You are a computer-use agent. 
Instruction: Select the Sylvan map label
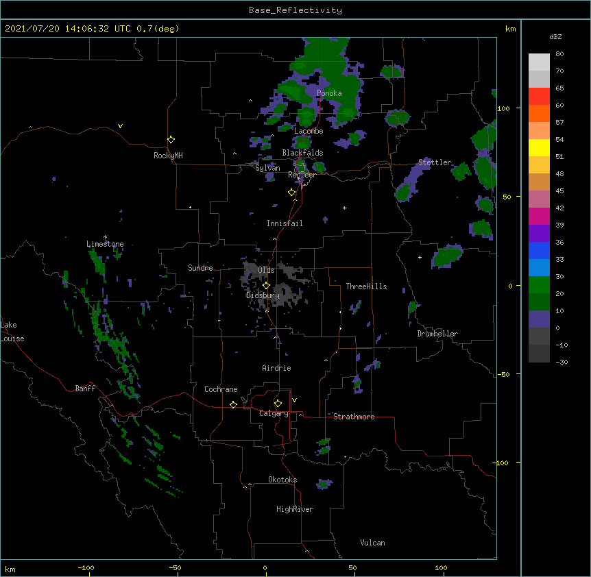click(x=267, y=168)
